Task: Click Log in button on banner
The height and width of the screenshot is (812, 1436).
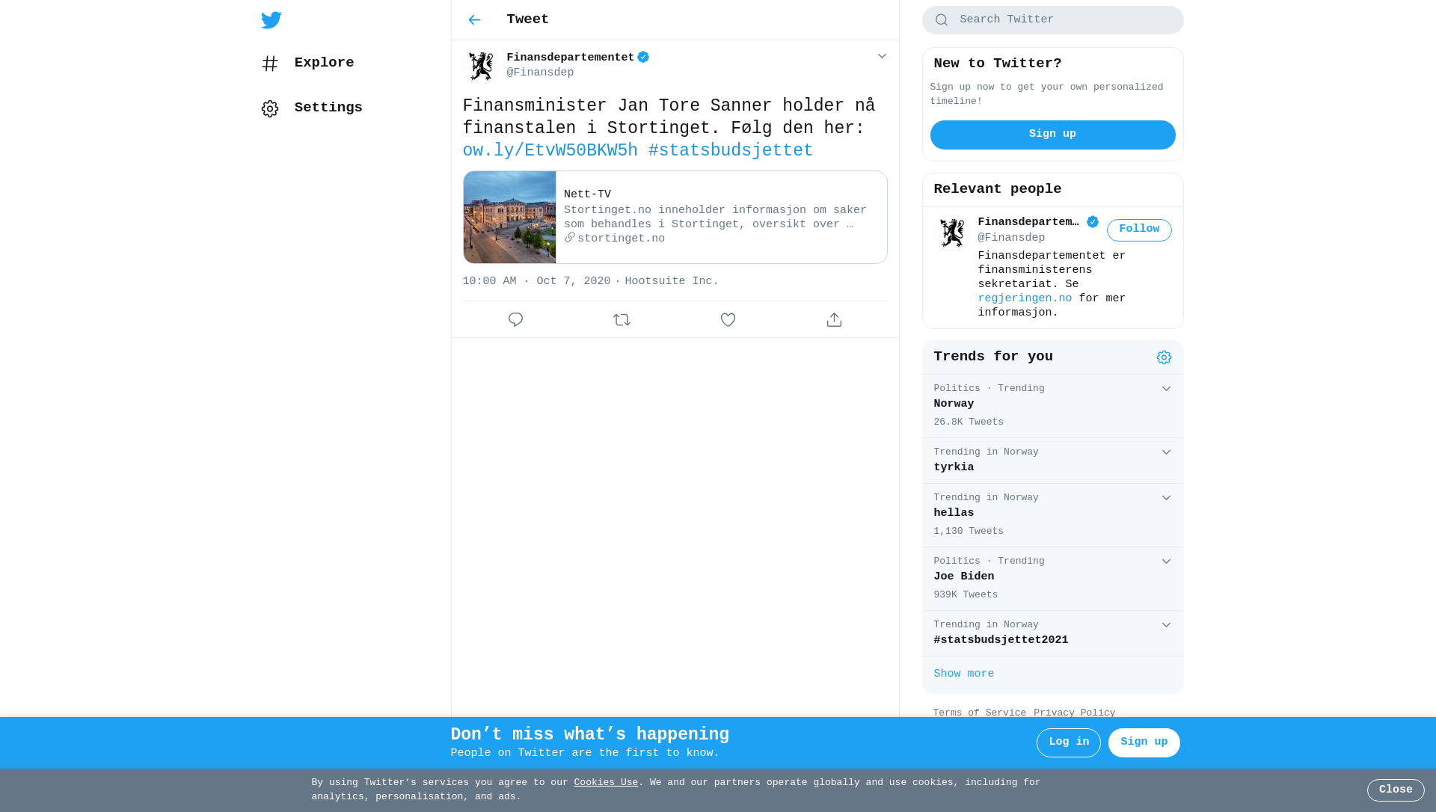Action: click(1068, 742)
